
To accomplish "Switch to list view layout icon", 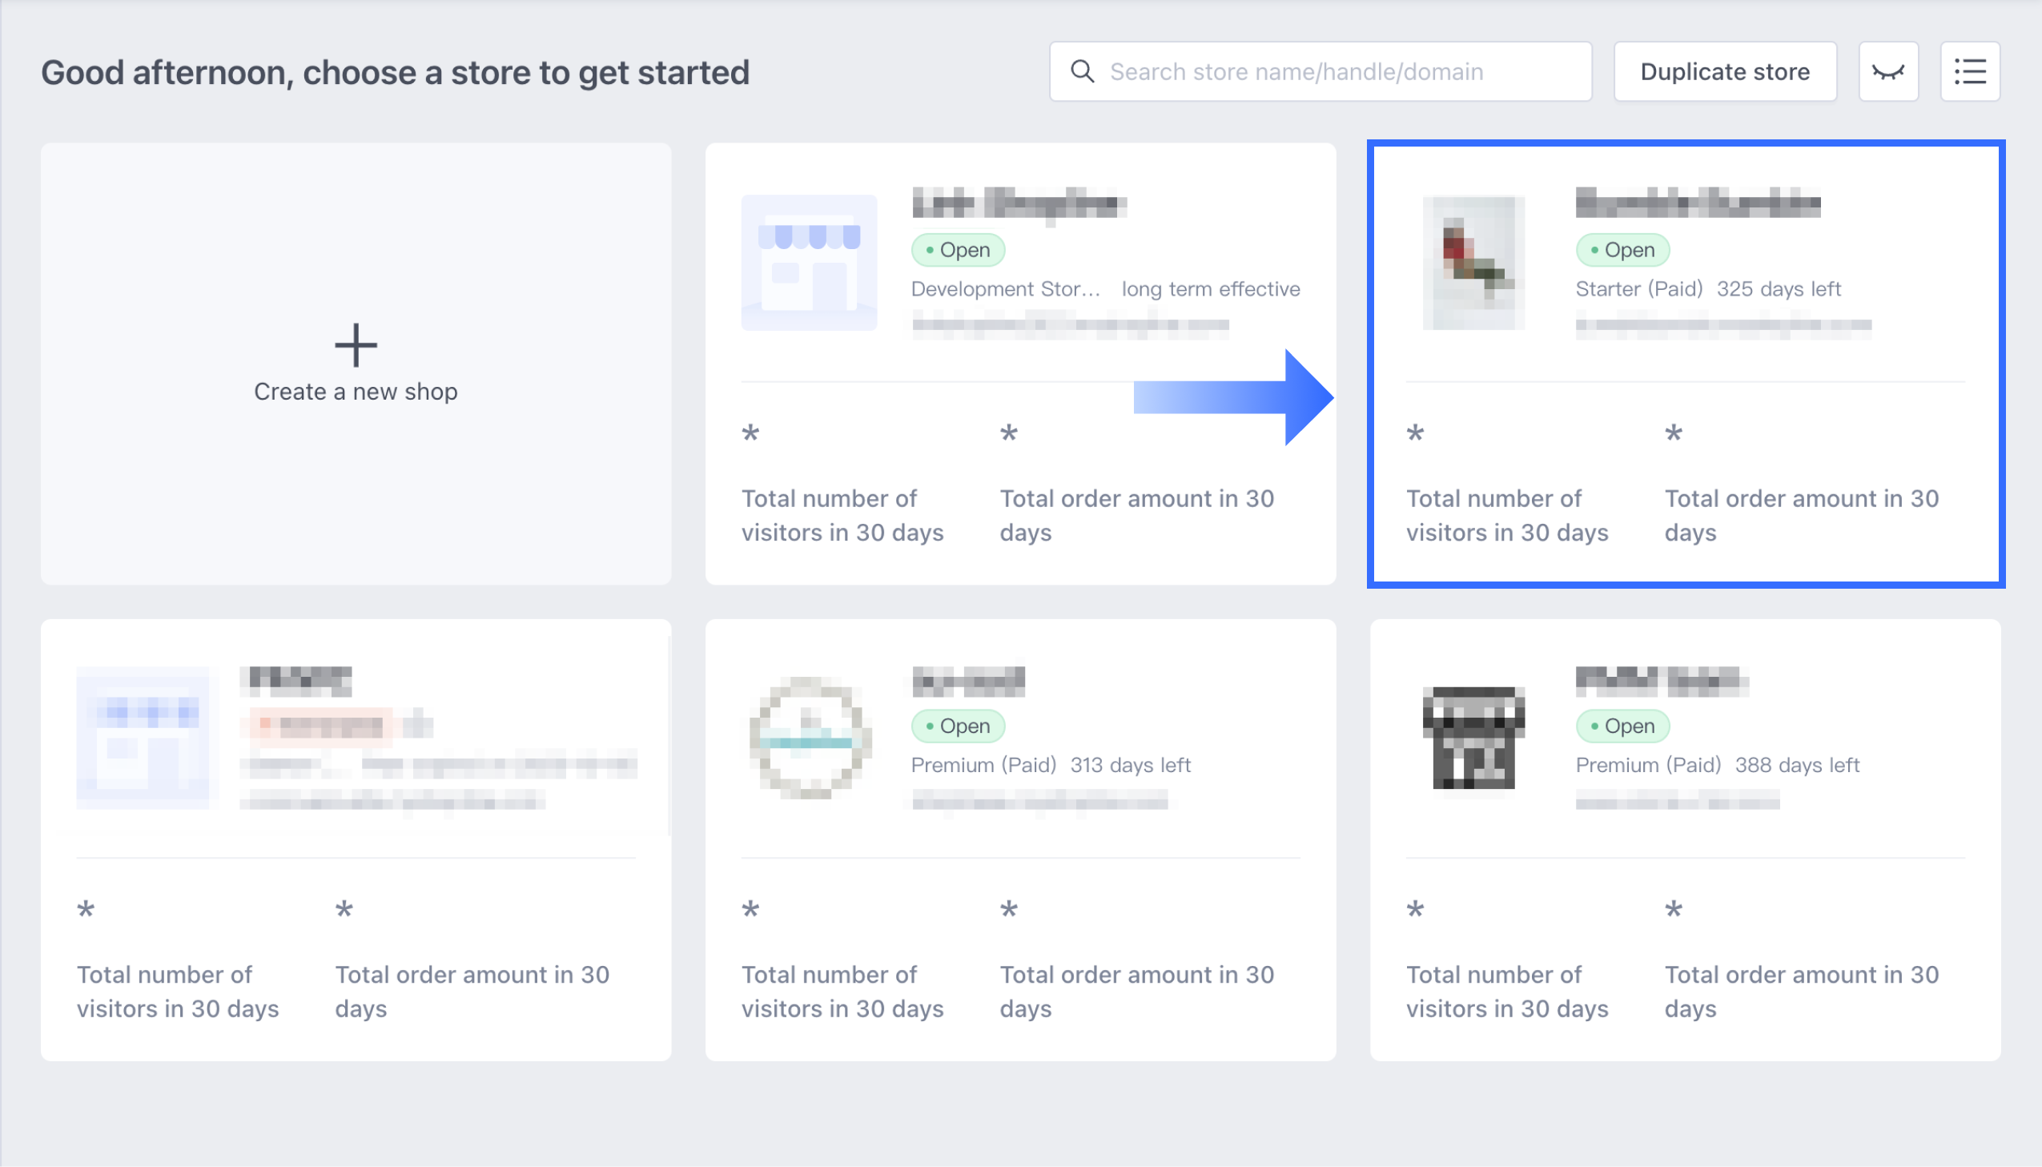I will (1970, 72).
